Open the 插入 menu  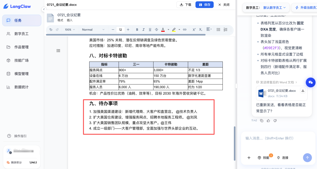pyautogui.click(x=70, y=20)
